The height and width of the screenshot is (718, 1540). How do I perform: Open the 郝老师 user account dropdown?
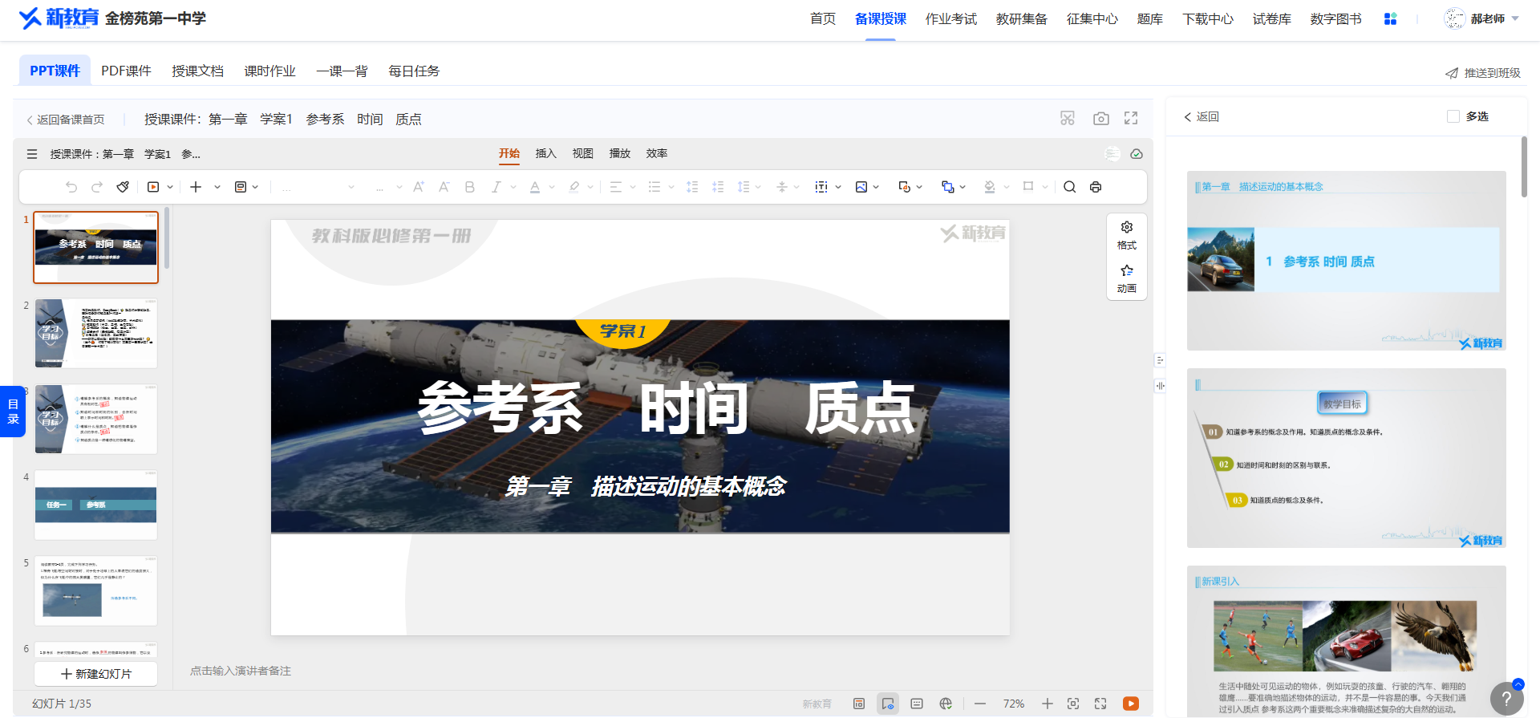pos(1481,18)
